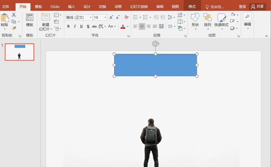The height and width of the screenshot is (167, 271).
Task: Open the font name dropdown
Action: pyautogui.click(x=91, y=18)
